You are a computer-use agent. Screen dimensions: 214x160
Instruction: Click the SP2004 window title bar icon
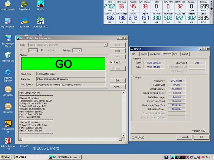[x=18, y=38]
